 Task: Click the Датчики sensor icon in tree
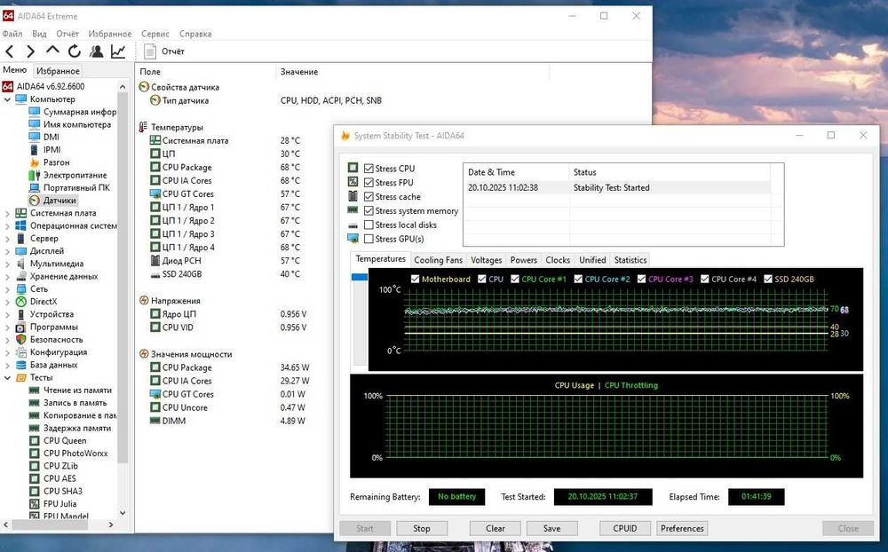tap(35, 201)
